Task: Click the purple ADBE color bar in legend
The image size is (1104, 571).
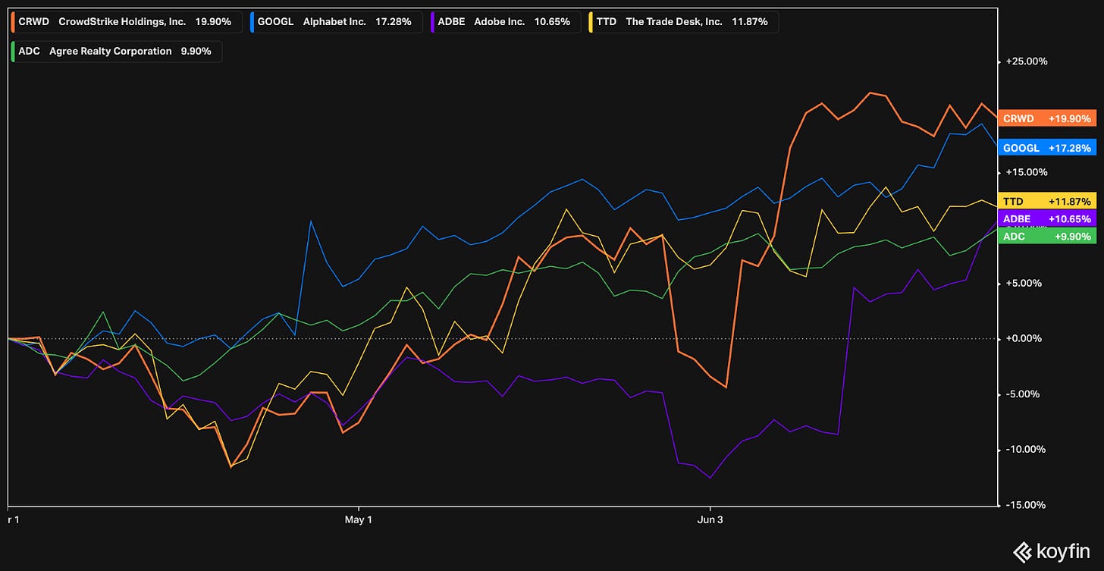Action: (x=431, y=22)
